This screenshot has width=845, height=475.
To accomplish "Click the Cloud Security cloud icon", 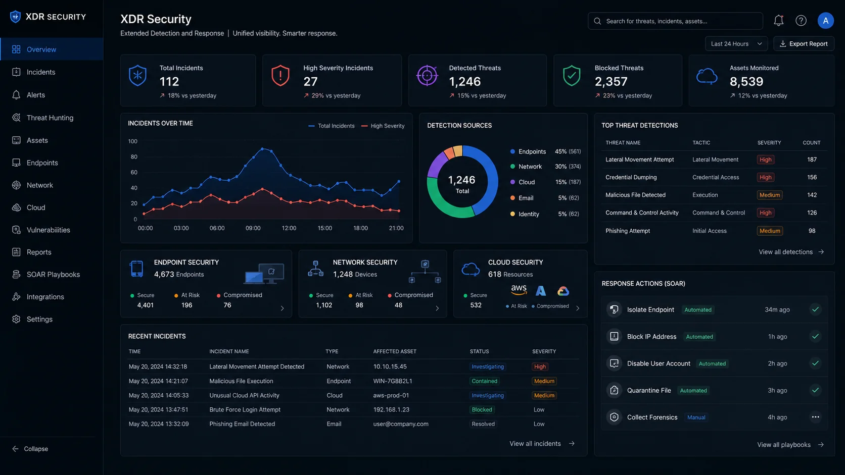I will pos(471,269).
